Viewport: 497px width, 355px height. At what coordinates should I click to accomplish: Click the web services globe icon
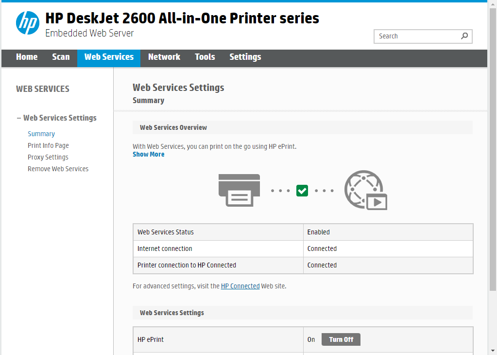(365, 190)
